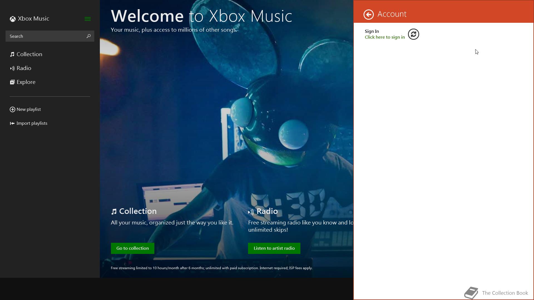Click the Radio heading in welcome area
The image size is (534, 300).
(x=267, y=211)
